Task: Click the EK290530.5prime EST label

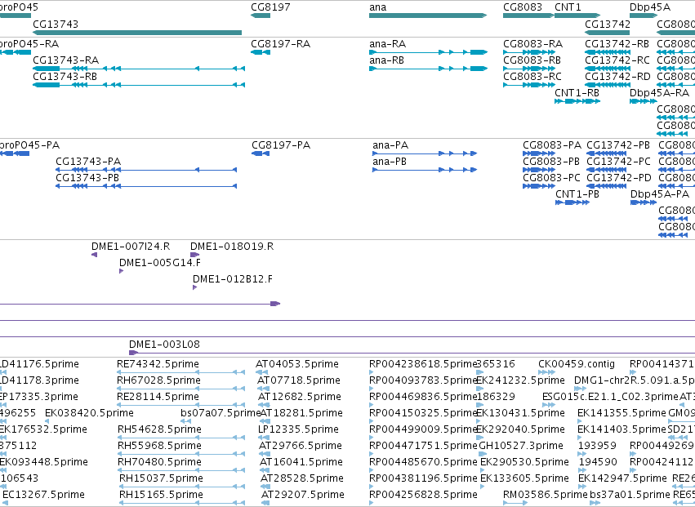Action: pyautogui.click(x=524, y=462)
